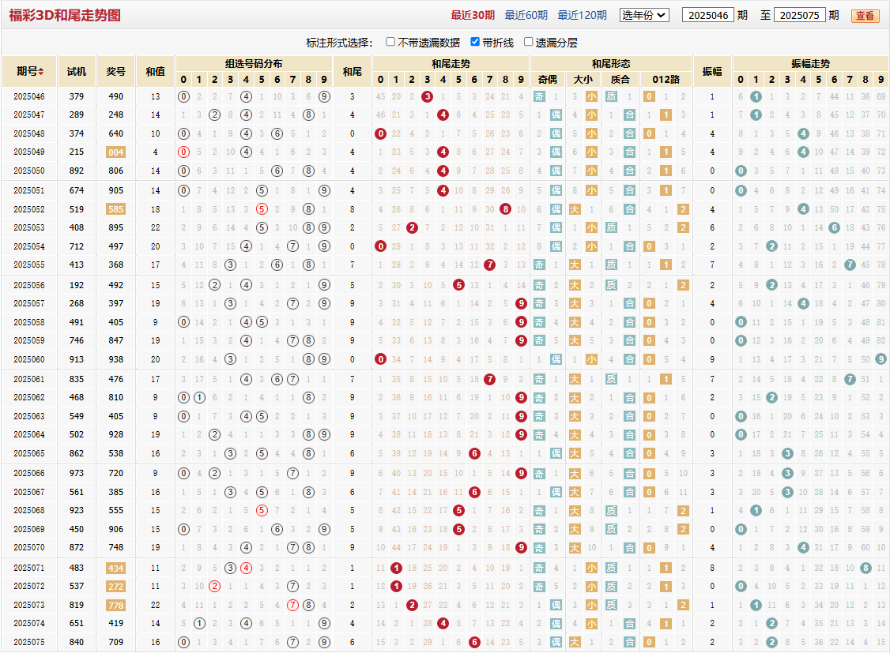
Task: Click red circled 5 in row 2025052 distribution
Action: pyautogui.click(x=262, y=209)
